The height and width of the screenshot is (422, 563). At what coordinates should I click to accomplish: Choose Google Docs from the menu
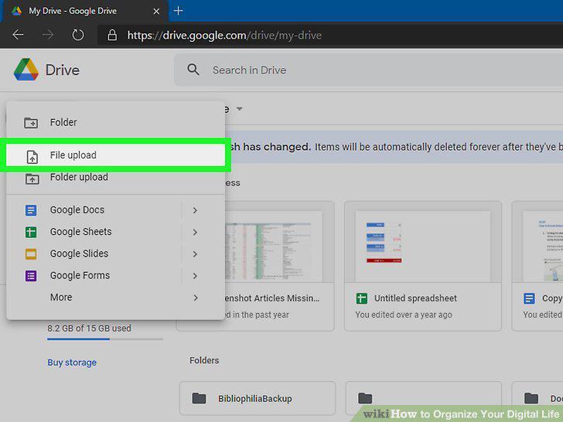(116, 210)
